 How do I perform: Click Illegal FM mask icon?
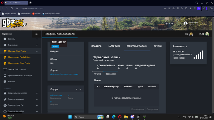tap(5, 111)
